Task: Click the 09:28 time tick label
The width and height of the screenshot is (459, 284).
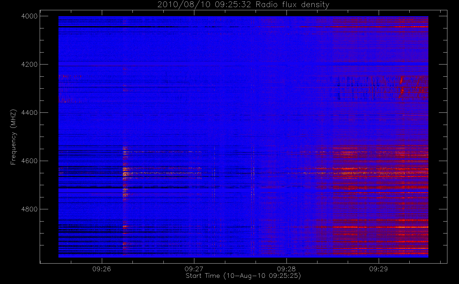Action: [286, 269]
